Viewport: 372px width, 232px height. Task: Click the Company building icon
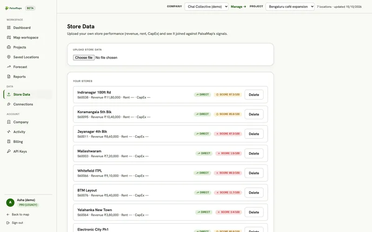tap(9, 122)
